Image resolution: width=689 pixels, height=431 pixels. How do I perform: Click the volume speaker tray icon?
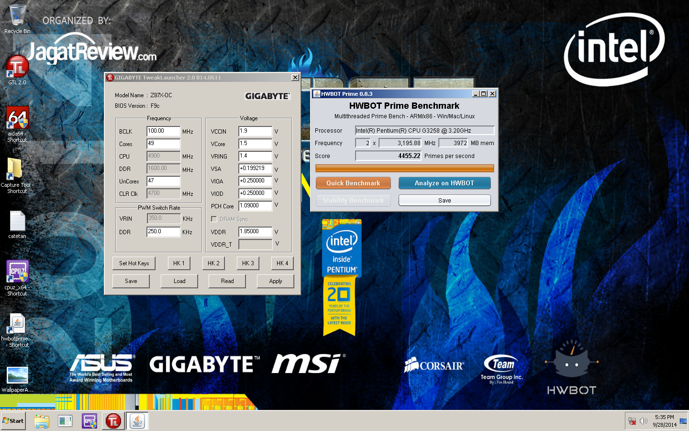point(644,421)
